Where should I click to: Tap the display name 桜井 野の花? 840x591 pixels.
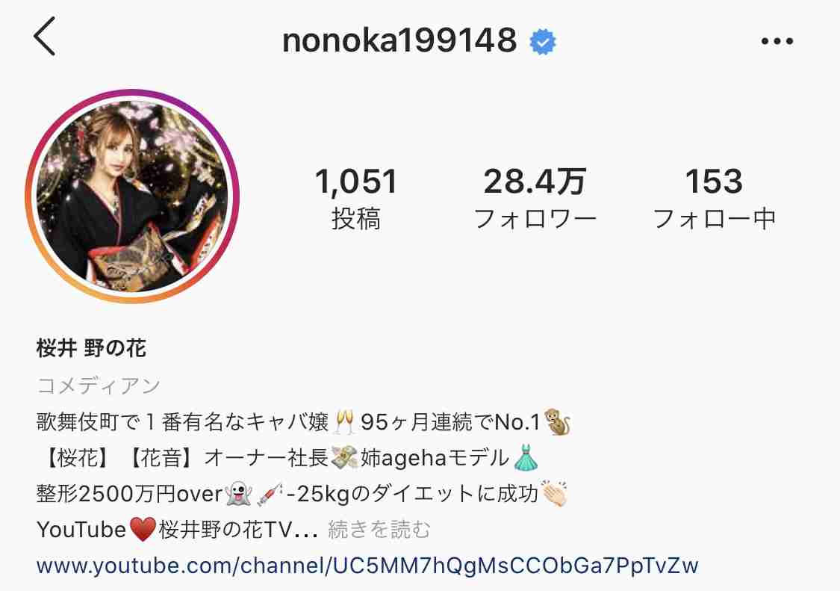pyautogui.click(x=91, y=348)
